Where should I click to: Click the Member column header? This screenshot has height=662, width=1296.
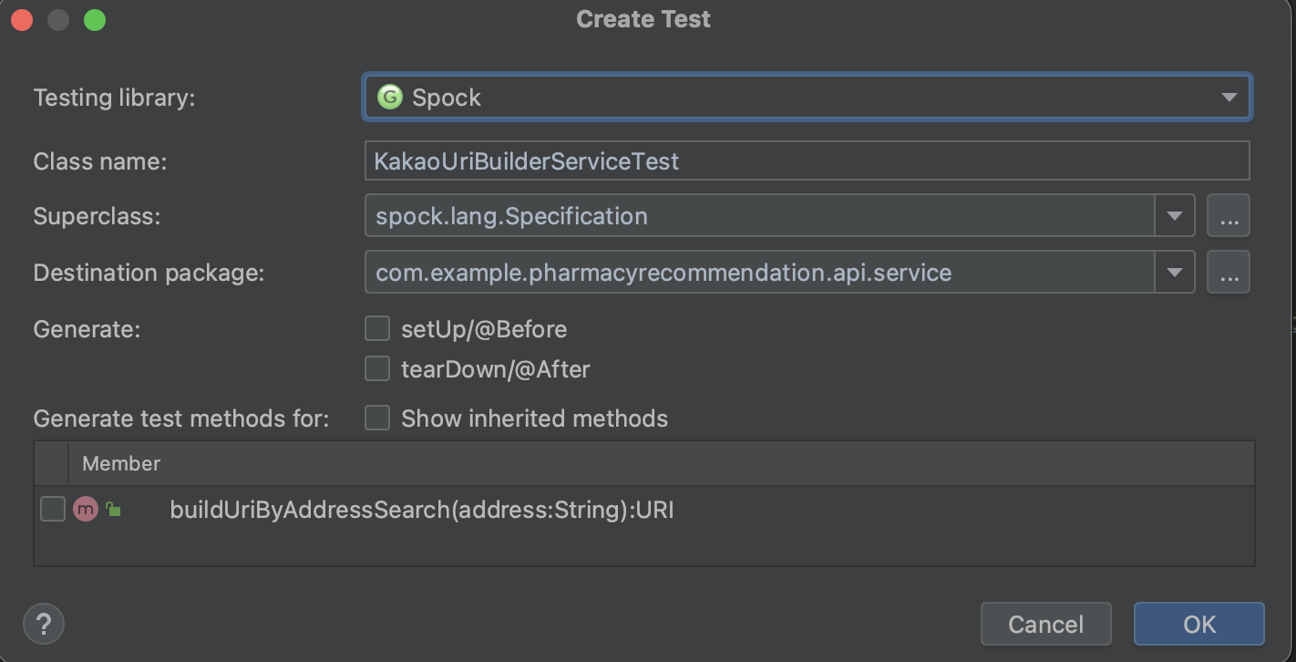point(121,463)
